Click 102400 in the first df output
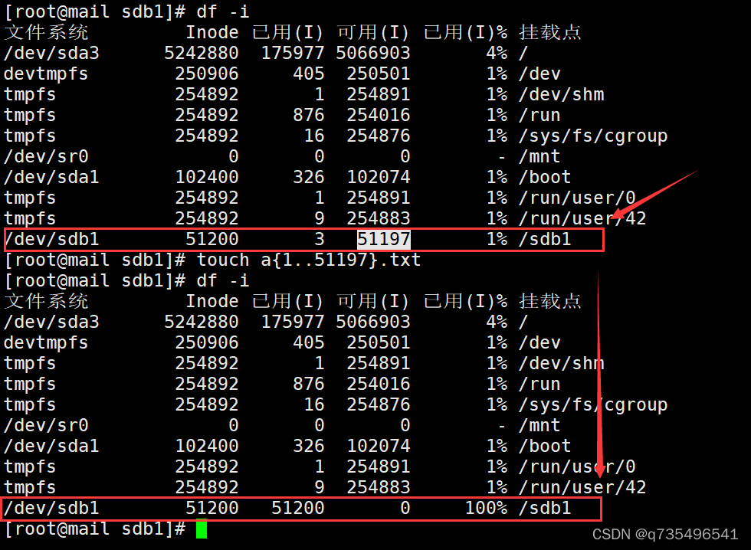 (x=206, y=177)
